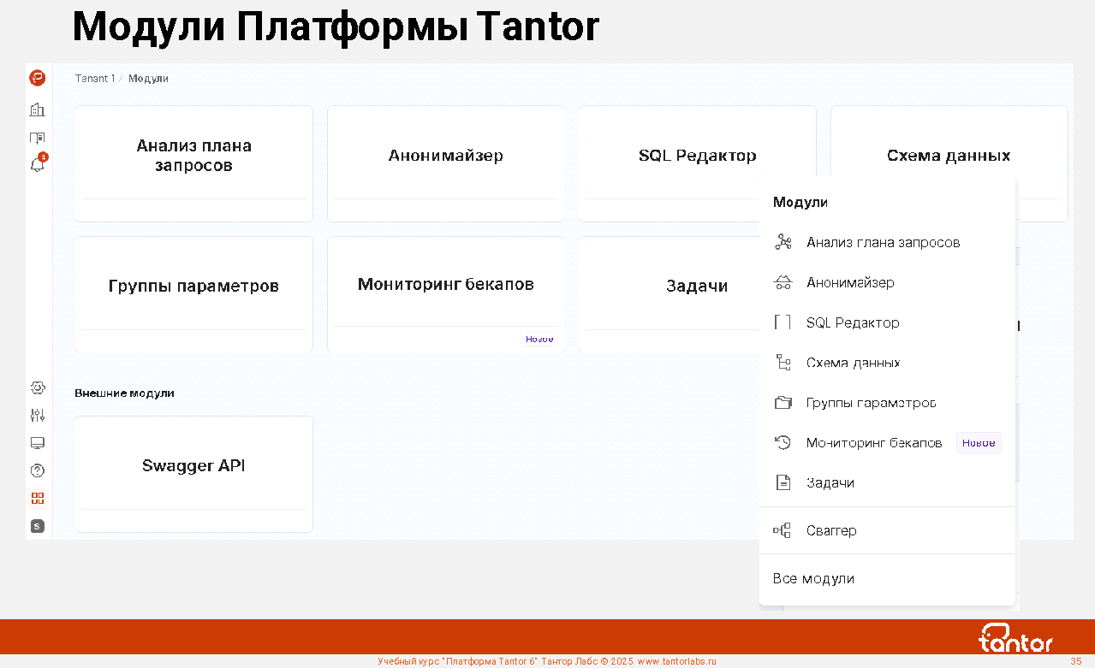
Task: Choose 'Анонимайзер' from the modules menu
Action: [x=850, y=283]
